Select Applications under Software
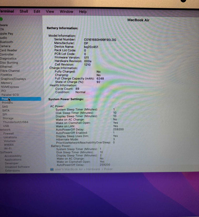 click(13, 159)
